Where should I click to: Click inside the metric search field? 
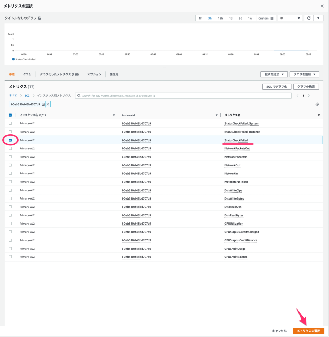click(154, 96)
